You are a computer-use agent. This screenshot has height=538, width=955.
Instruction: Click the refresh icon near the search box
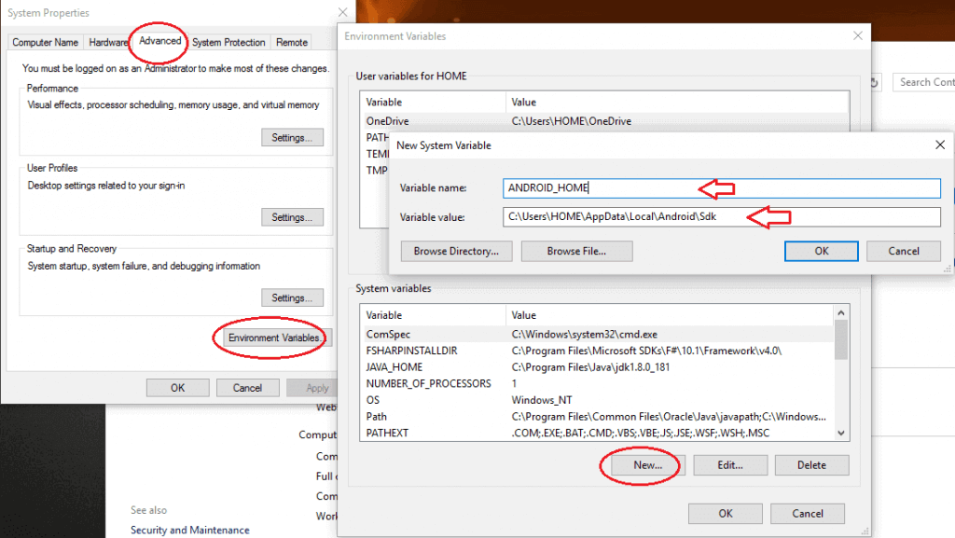(872, 82)
